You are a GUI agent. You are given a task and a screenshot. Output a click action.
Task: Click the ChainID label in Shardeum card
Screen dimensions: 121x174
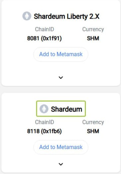(x=44, y=122)
